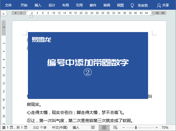This screenshot has height=131, width=176.
Task: Click the circled number ② on banner
Action: click(x=88, y=72)
